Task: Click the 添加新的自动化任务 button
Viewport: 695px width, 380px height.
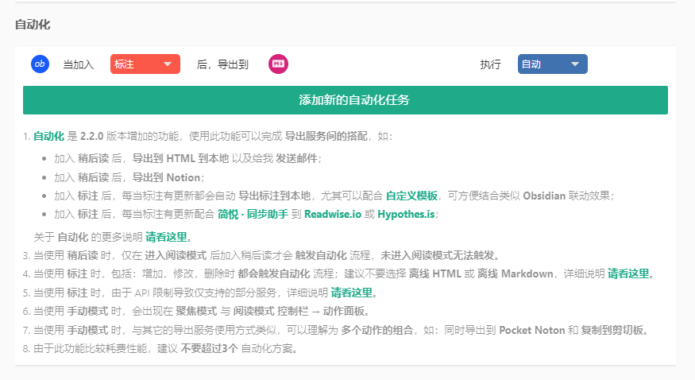Action: pos(346,100)
